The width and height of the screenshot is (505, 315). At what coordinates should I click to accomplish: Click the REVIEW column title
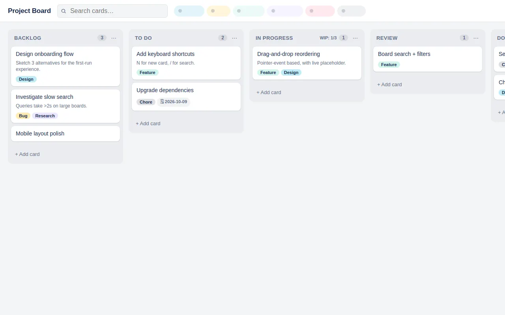387,38
